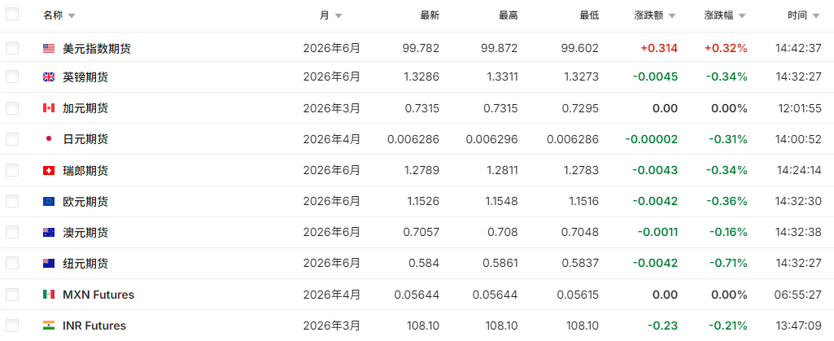Click the latest price 1.3286

tap(422, 77)
